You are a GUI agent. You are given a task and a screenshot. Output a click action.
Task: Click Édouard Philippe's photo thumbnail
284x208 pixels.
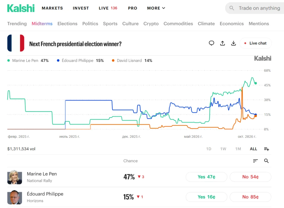point(15,197)
